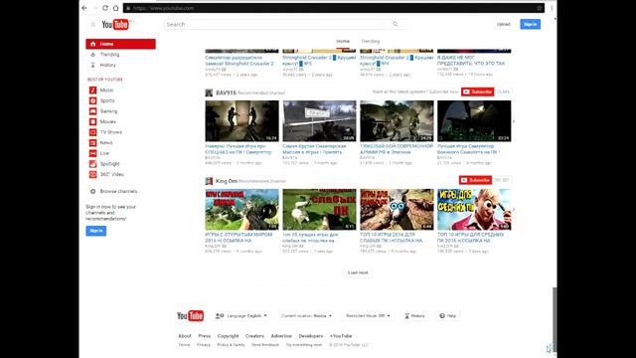Click the TV Shows icon in the sidebar
This screenshot has width=636, height=358.
point(92,132)
